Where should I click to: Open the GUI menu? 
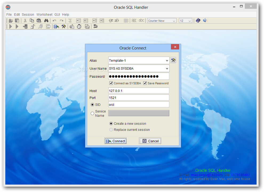(x=57, y=15)
